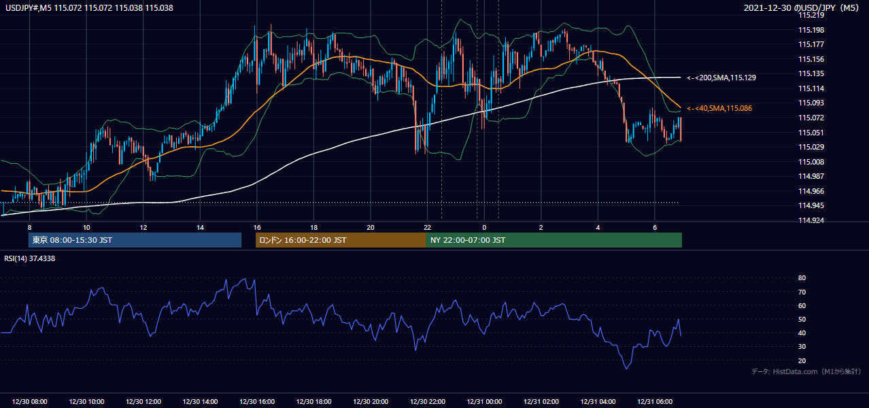Click the 115.135 price axis label
869x408 pixels.
[810, 73]
